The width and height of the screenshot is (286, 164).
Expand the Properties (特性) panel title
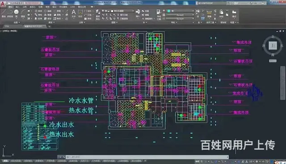tap(174, 22)
